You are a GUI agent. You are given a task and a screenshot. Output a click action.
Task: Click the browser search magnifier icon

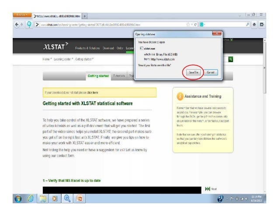tap(248, 25)
